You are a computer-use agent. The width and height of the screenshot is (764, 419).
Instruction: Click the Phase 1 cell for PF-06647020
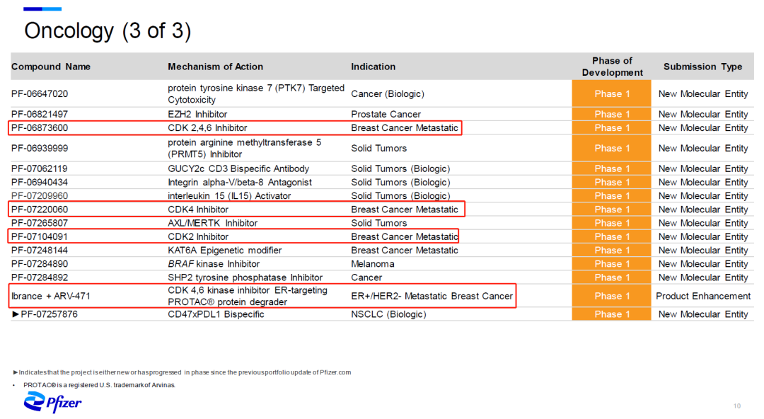coord(611,93)
